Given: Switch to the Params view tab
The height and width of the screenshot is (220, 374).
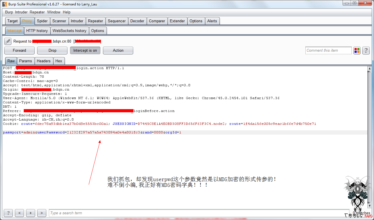Looking at the screenshot, I should click(26, 61).
